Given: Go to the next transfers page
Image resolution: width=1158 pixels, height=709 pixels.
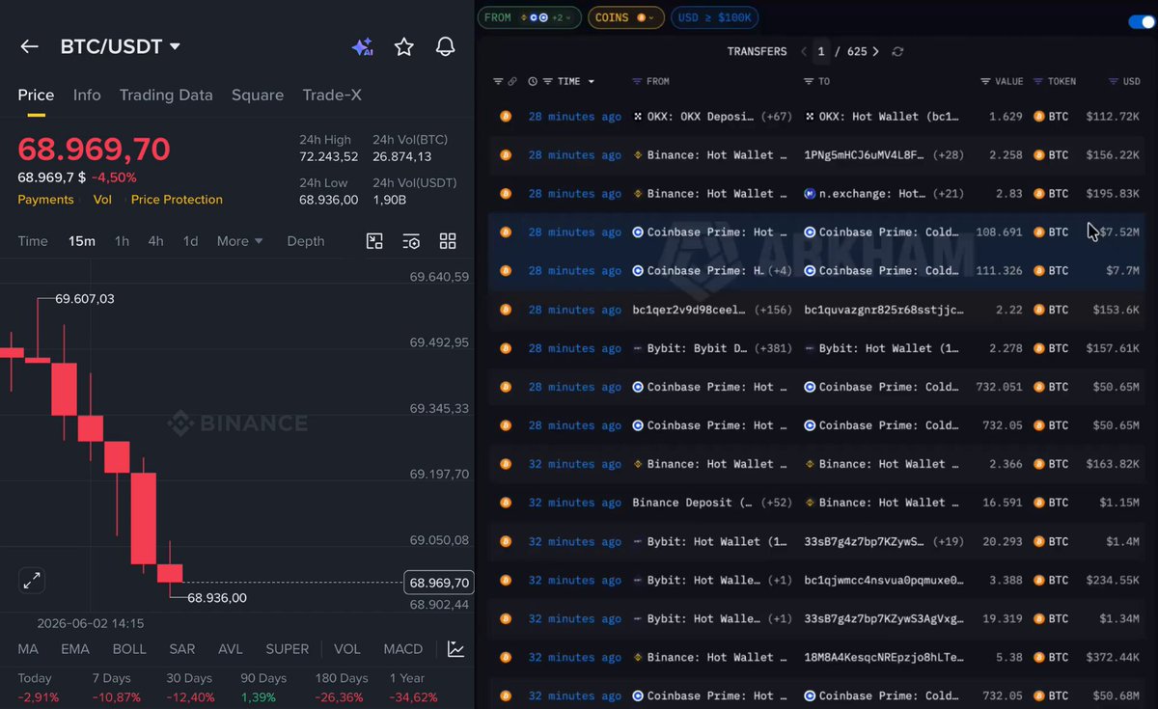Looking at the screenshot, I should [875, 51].
